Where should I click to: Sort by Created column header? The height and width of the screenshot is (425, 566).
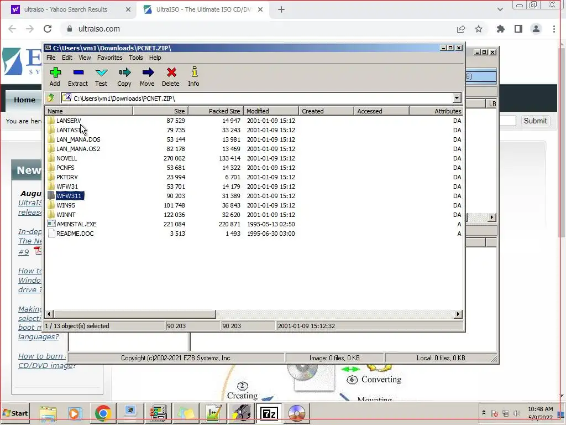point(326,111)
